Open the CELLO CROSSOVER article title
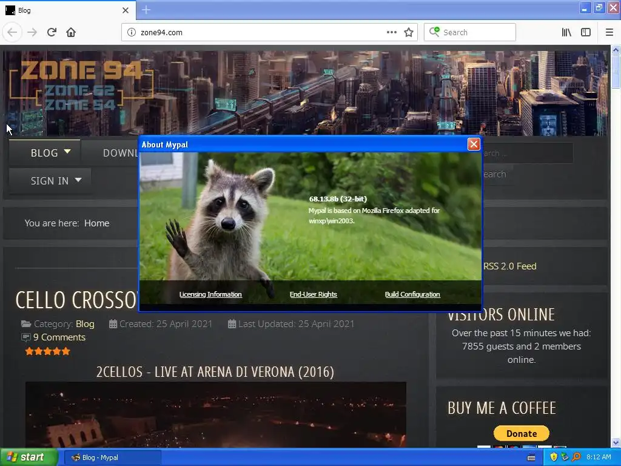Viewport: 621px width, 466px height. coord(76,300)
